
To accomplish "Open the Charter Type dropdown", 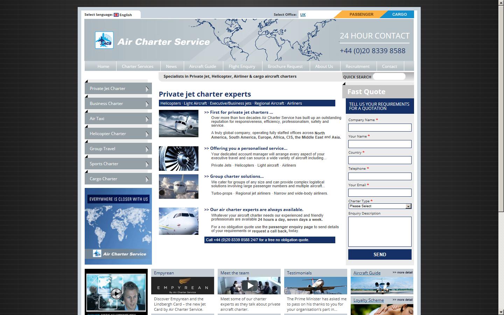I will coord(408,206).
